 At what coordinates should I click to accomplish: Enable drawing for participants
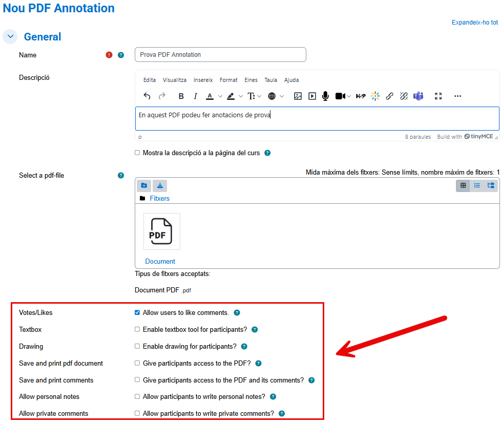click(137, 346)
